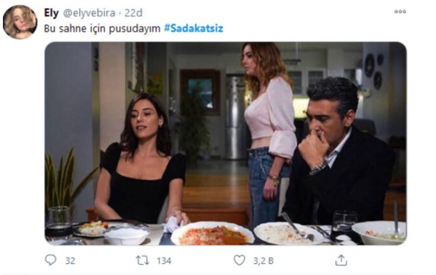Open the #Sadakatsiz hashtag

(194, 28)
